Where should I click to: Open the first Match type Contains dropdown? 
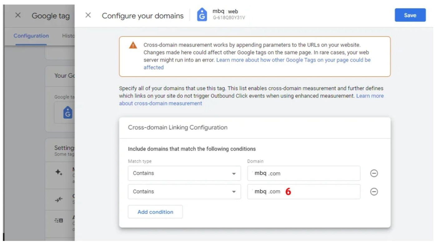click(x=184, y=173)
